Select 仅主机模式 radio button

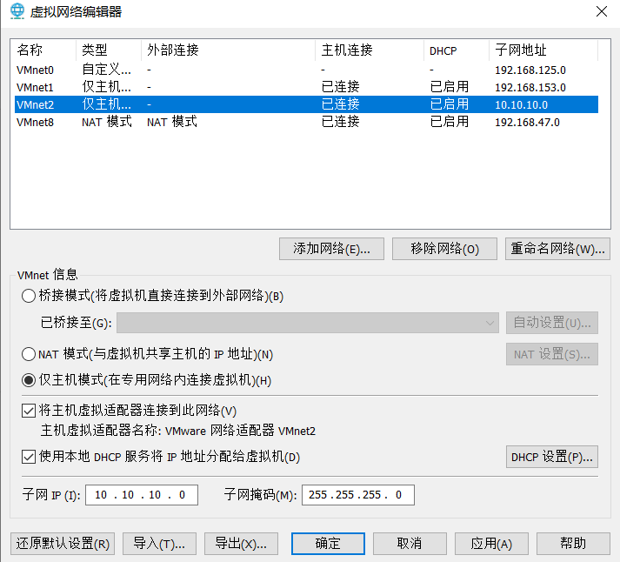point(29,380)
